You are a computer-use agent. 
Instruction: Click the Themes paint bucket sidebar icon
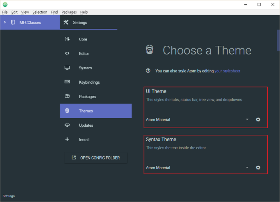(x=67, y=111)
